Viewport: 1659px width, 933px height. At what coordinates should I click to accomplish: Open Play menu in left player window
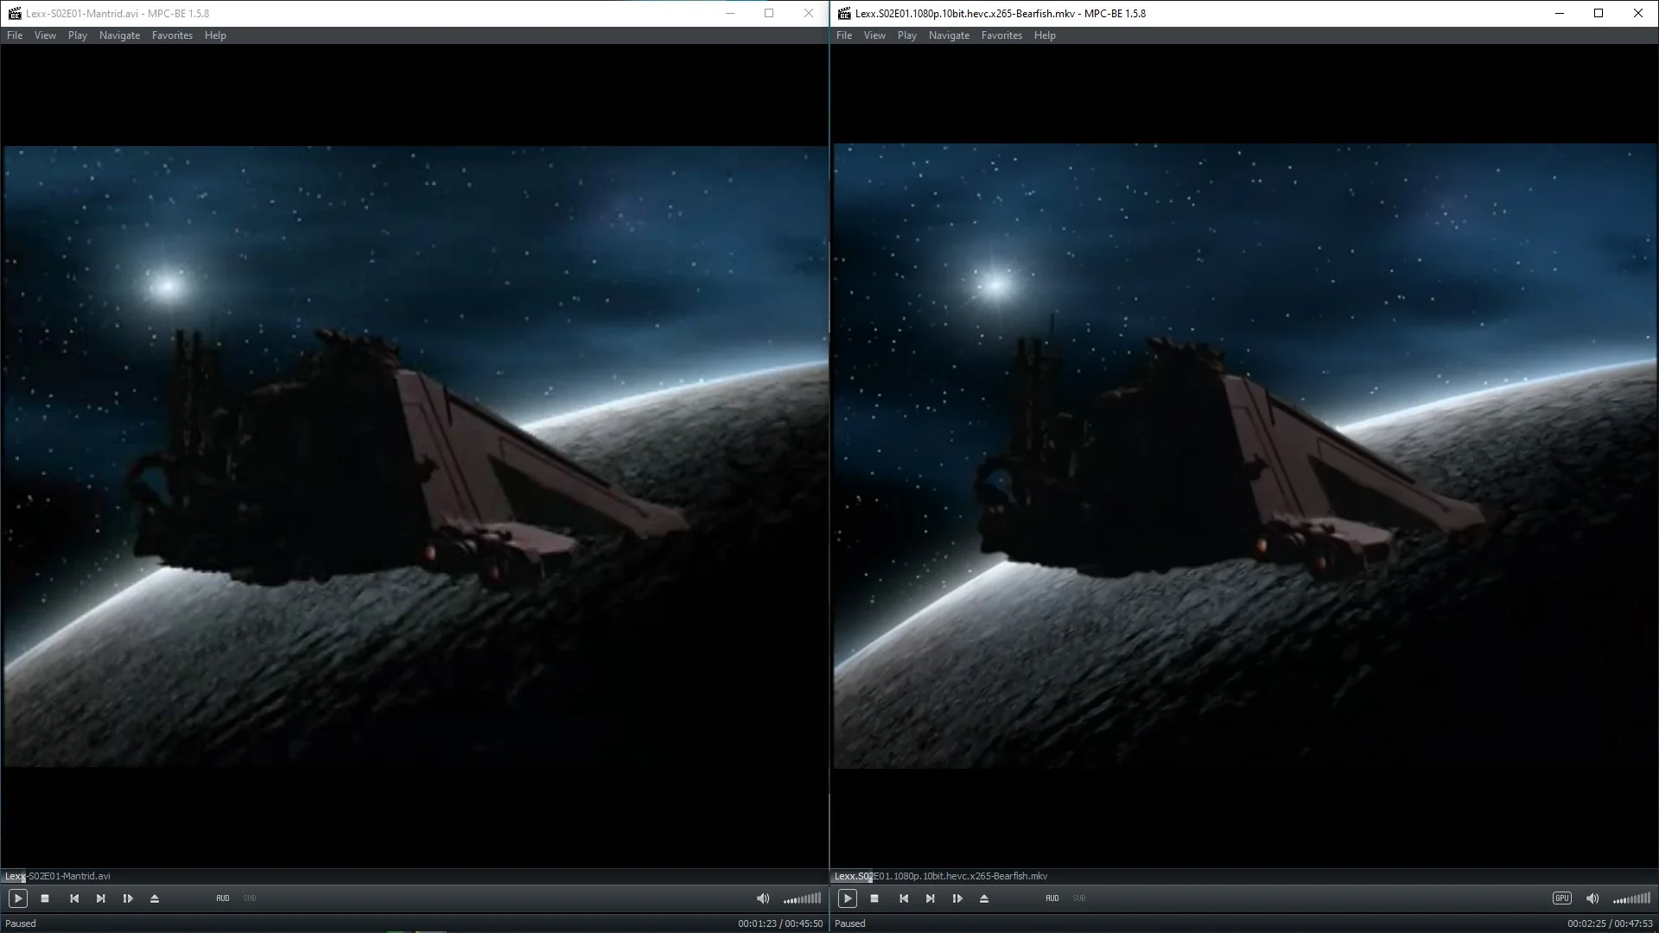click(78, 35)
